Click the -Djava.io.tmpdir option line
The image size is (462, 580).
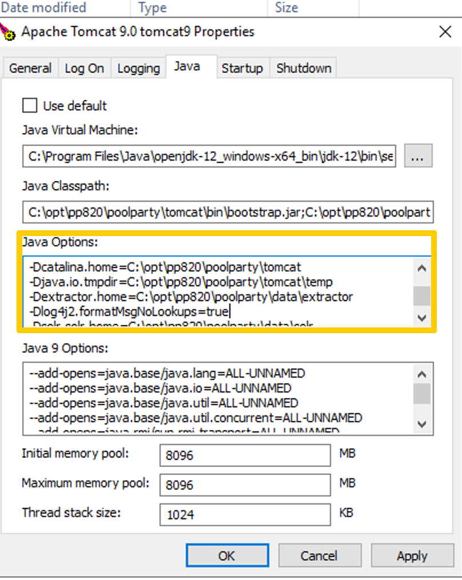coord(181,282)
